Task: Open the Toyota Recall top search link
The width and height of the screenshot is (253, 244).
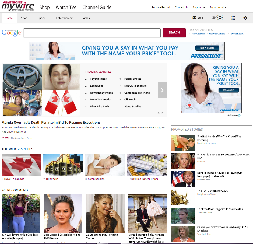Action: [236, 34]
